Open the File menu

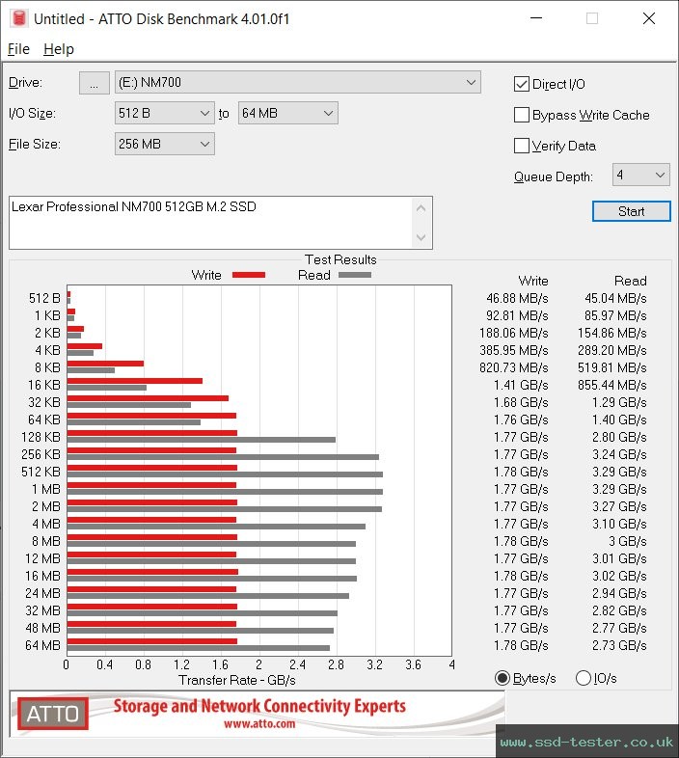pos(18,49)
